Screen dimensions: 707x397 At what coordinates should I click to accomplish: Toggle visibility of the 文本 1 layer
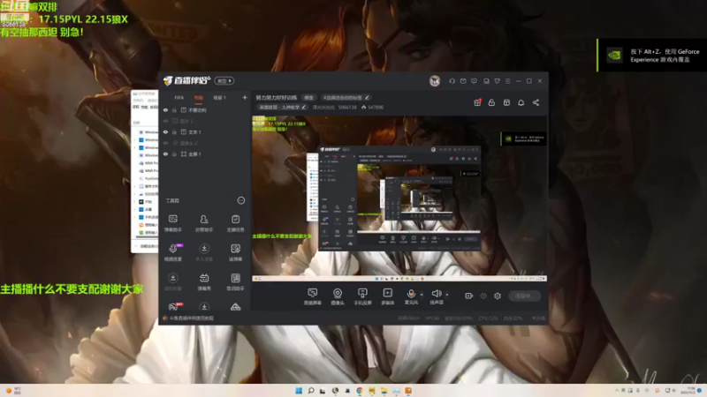pos(165,132)
